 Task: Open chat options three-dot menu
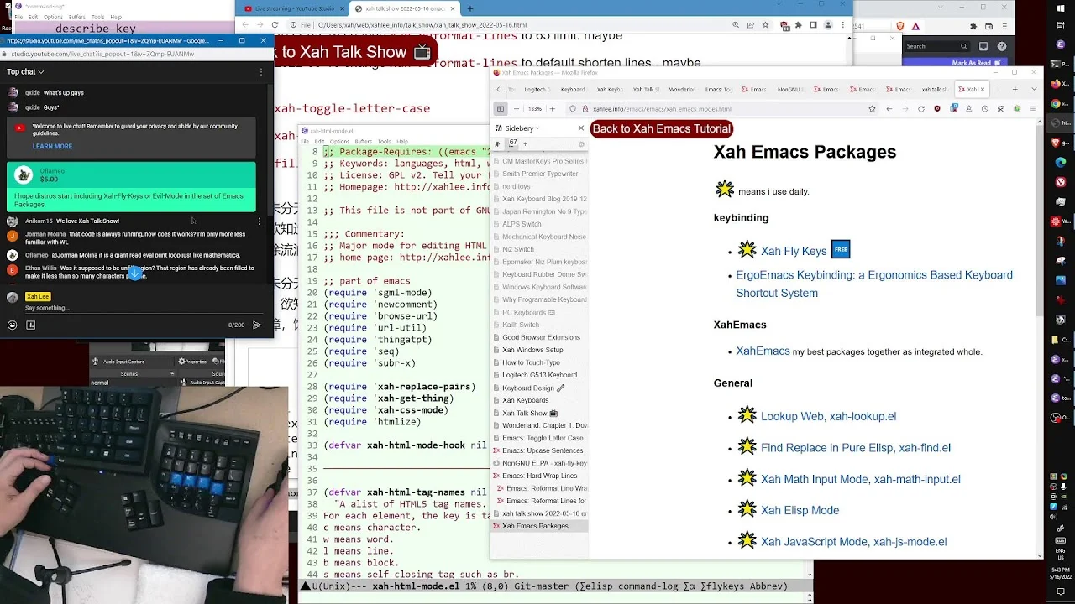(x=261, y=72)
